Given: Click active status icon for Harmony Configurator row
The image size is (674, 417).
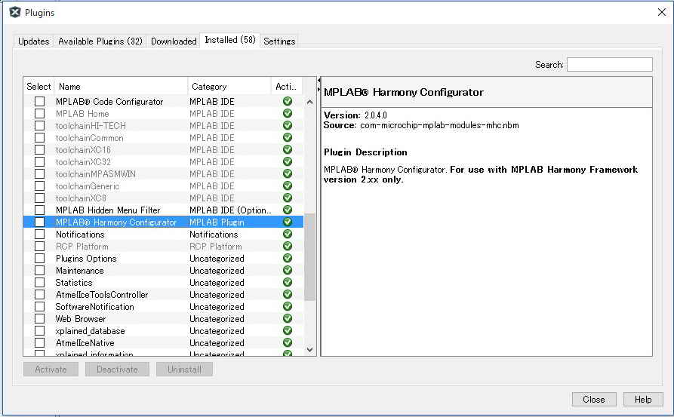Looking at the screenshot, I should pos(288,222).
